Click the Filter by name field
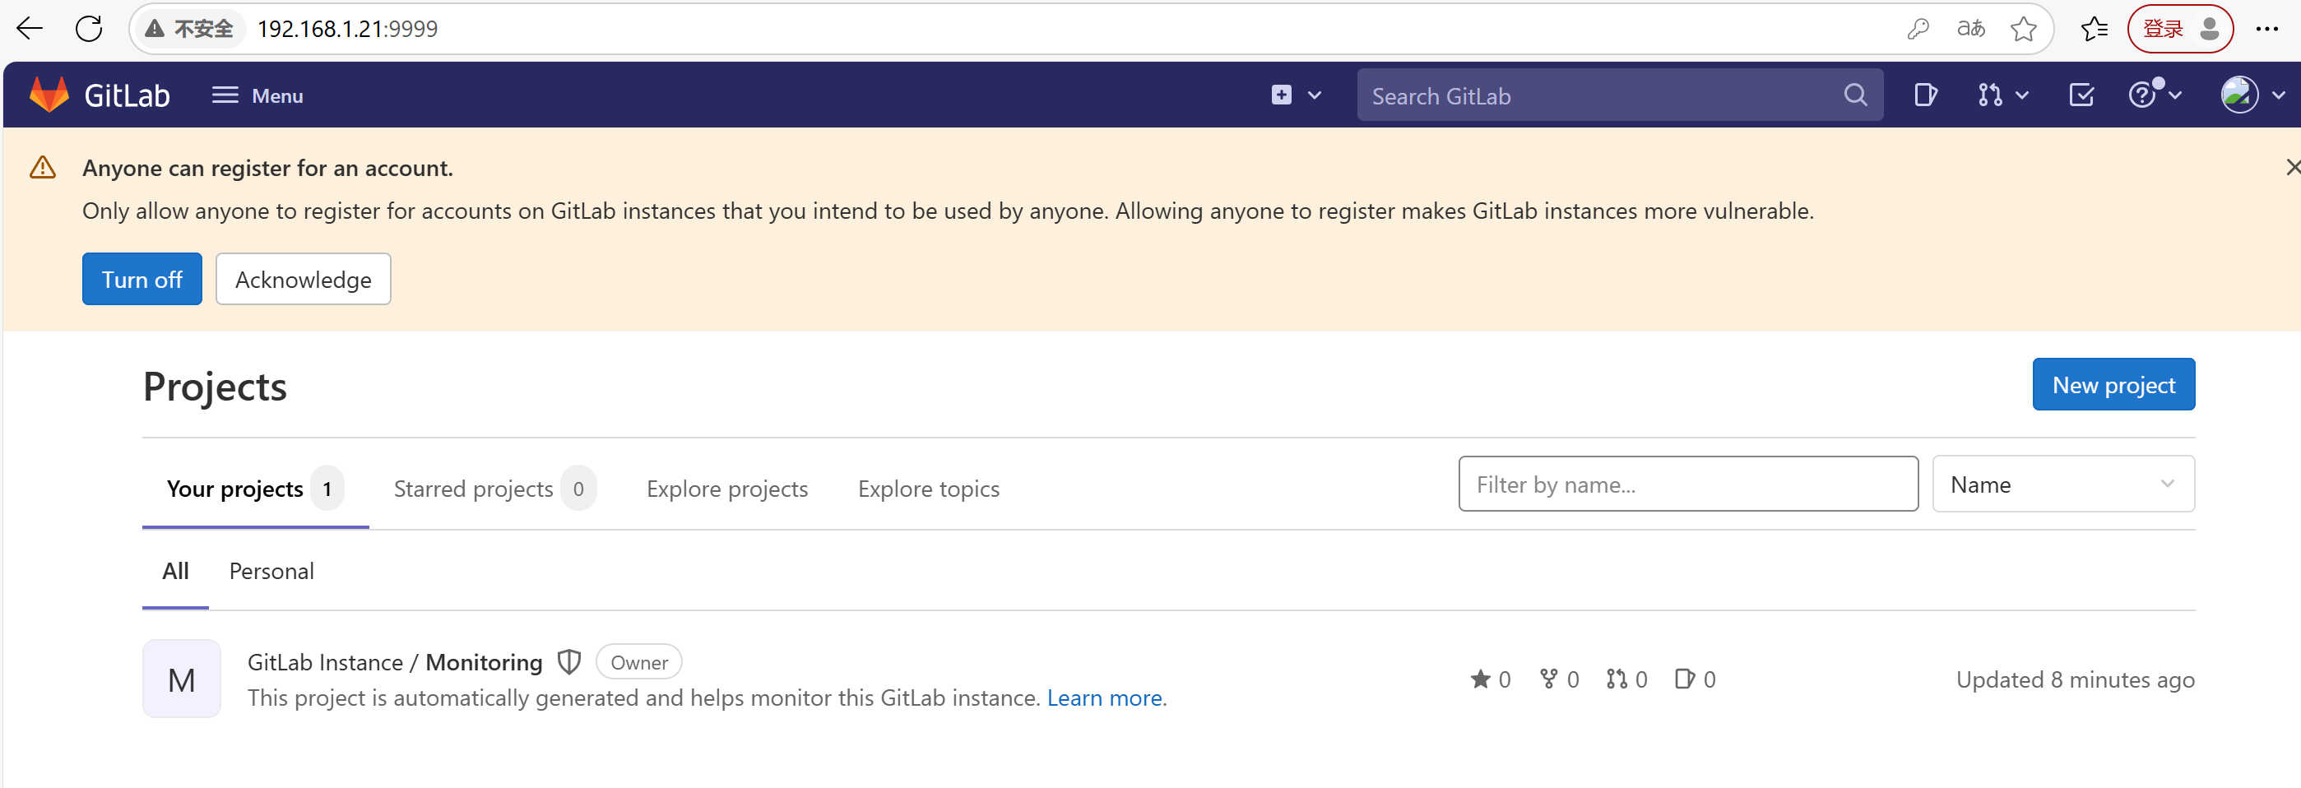This screenshot has height=788, width=2301. click(x=1687, y=485)
